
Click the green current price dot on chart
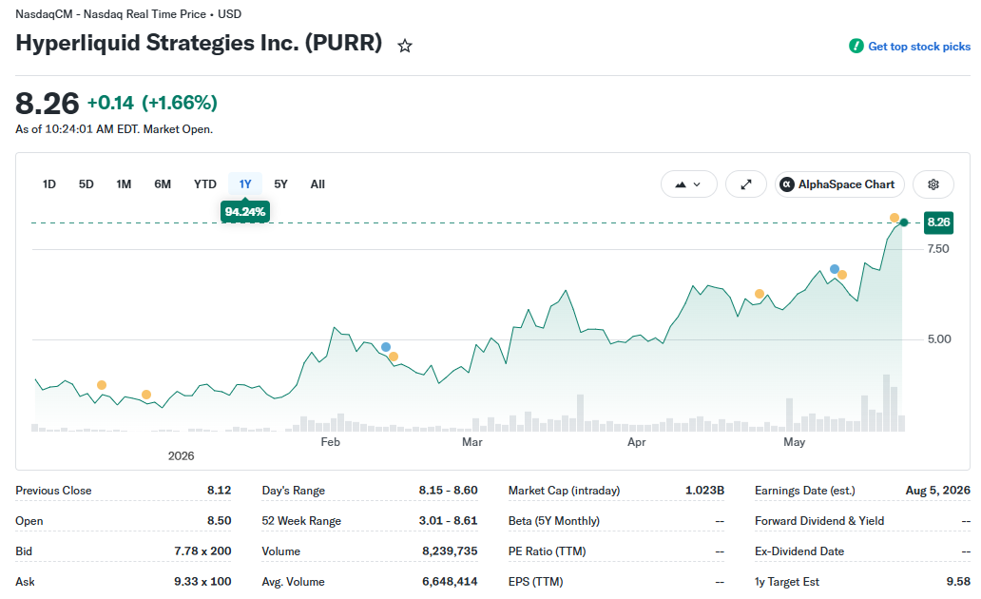[x=903, y=222]
